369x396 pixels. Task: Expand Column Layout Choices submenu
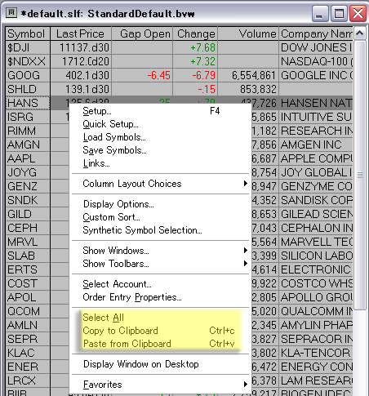click(160, 184)
